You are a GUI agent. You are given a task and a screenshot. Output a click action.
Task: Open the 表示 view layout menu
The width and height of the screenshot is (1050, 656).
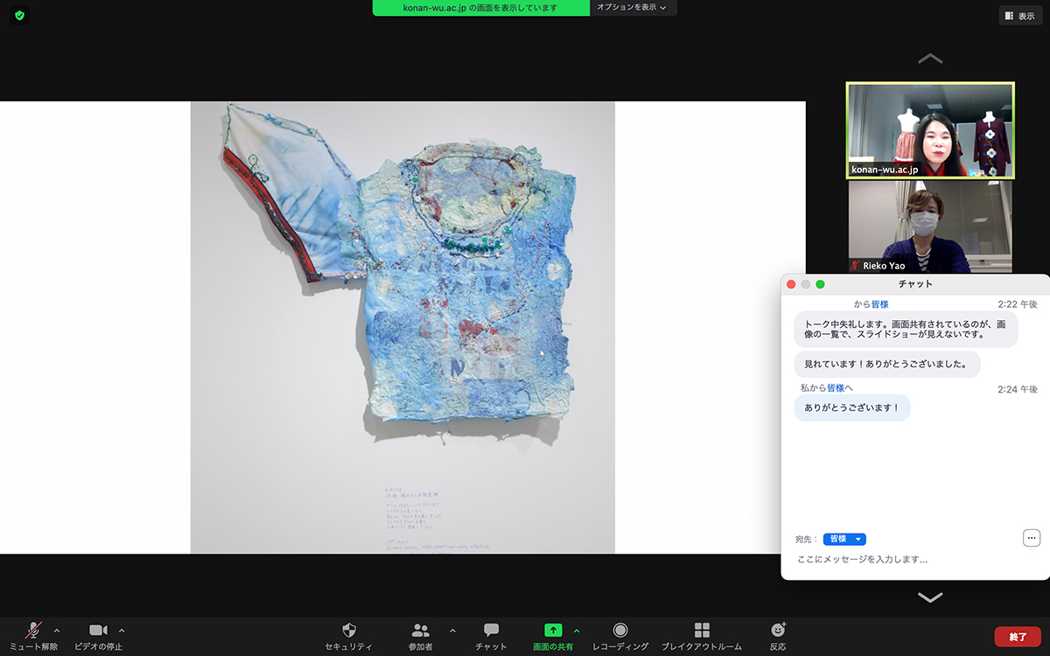[1020, 16]
